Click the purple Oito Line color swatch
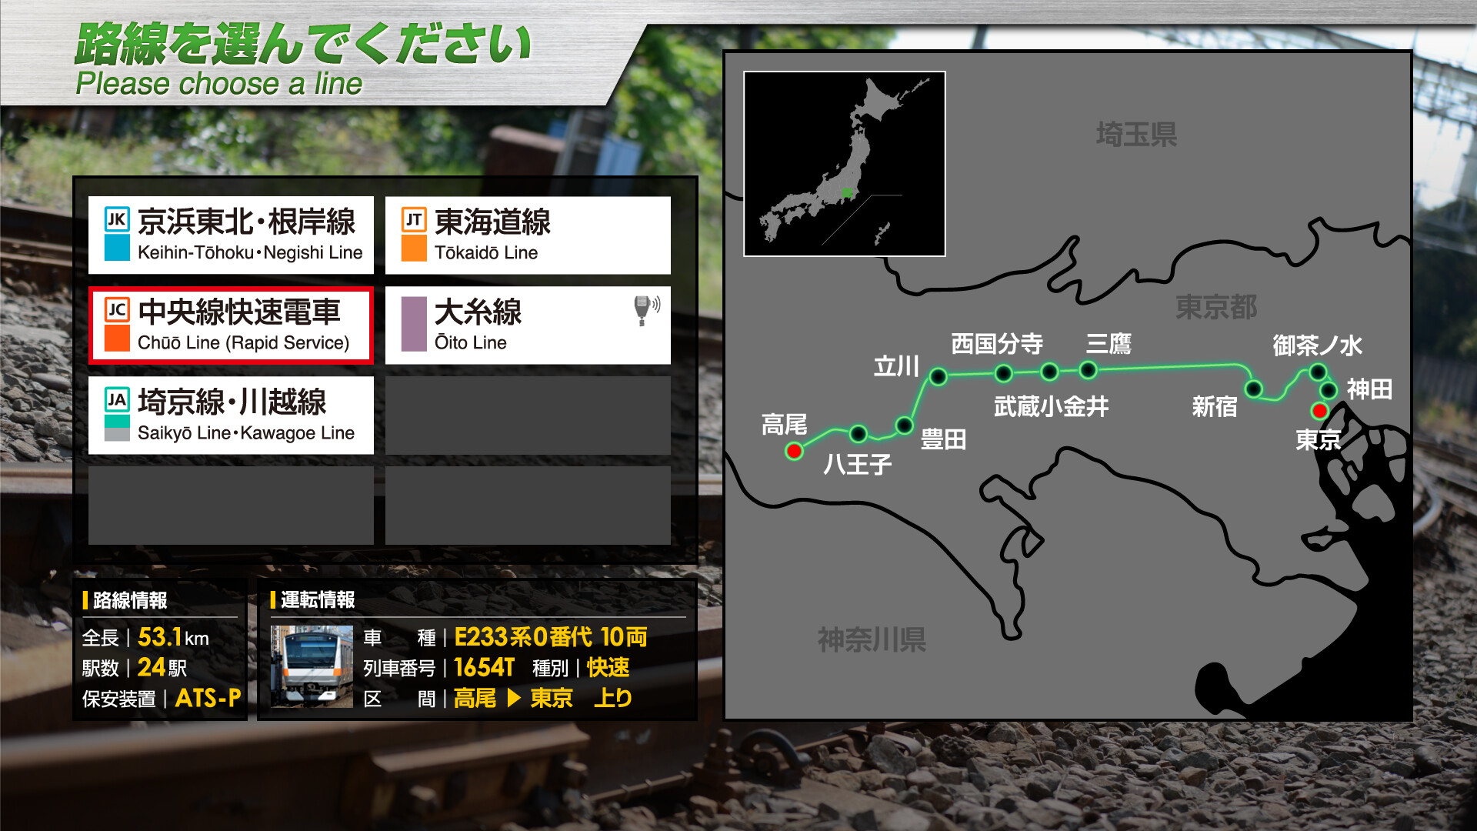 tap(414, 324)
